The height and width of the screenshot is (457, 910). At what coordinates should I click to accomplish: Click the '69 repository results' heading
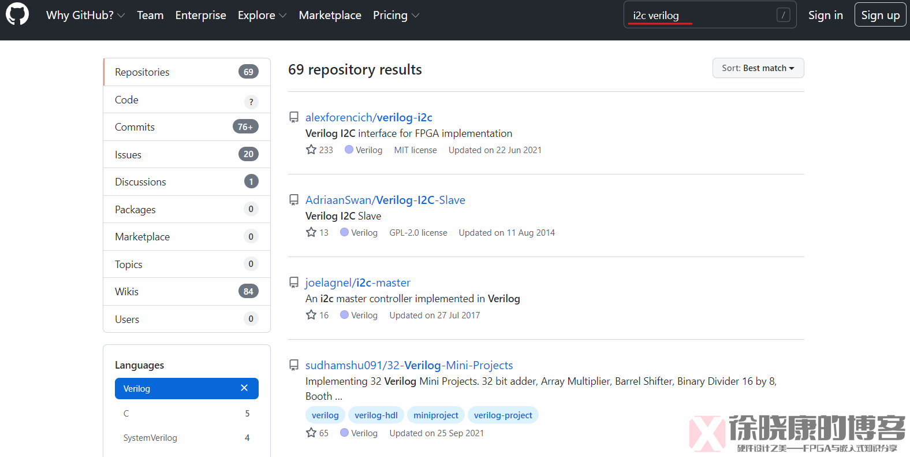pos(355,69)
